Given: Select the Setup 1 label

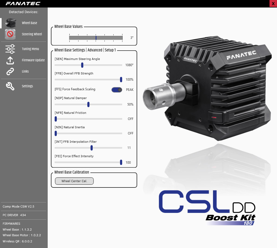Looking at the screenshot, I should tap(110, 50).
